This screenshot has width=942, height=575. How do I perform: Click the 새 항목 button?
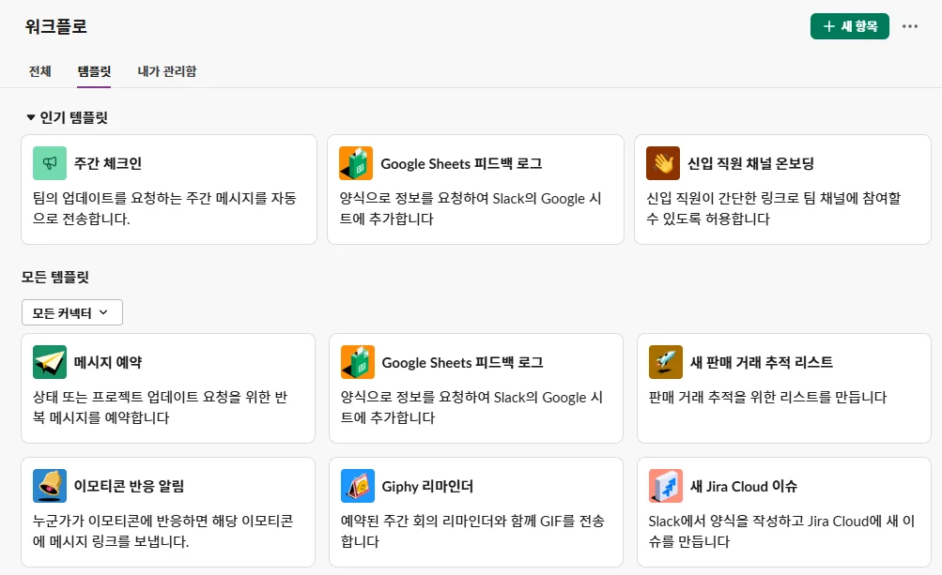point(849,26)
